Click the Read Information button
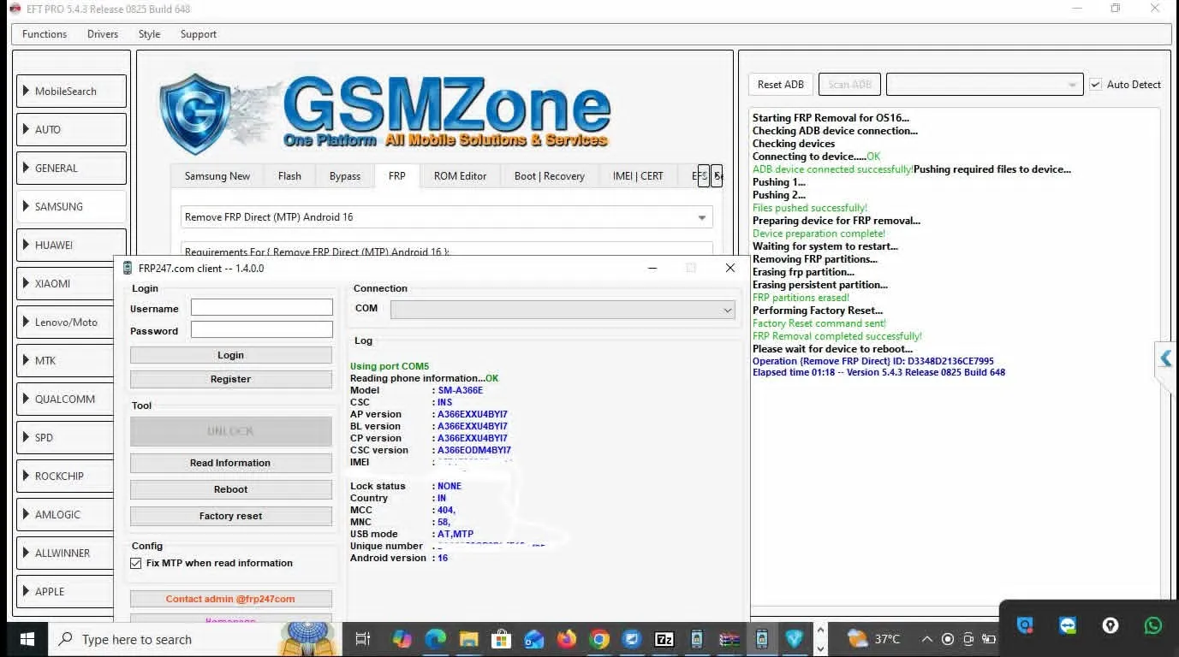 click(230, 463)
